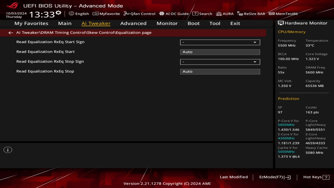Click the 4659/4333 E-Core Light/Heavy value
This screenshot has height=188, width=334.
coord(315,143)
